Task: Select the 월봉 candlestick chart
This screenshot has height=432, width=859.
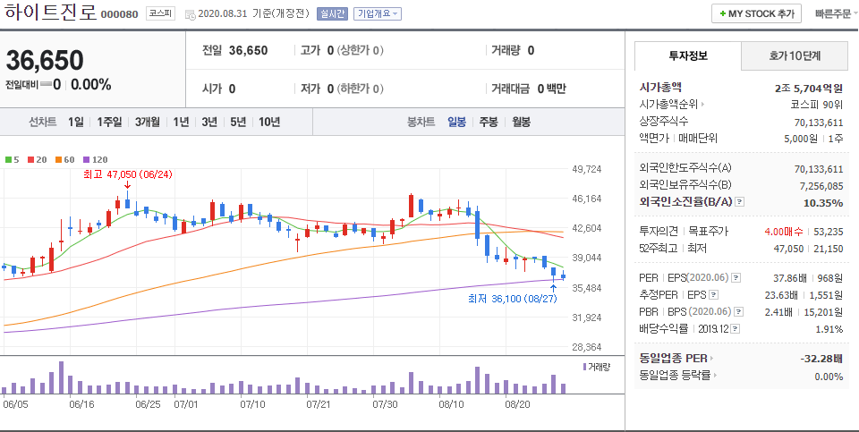Action: click(521, 122)
